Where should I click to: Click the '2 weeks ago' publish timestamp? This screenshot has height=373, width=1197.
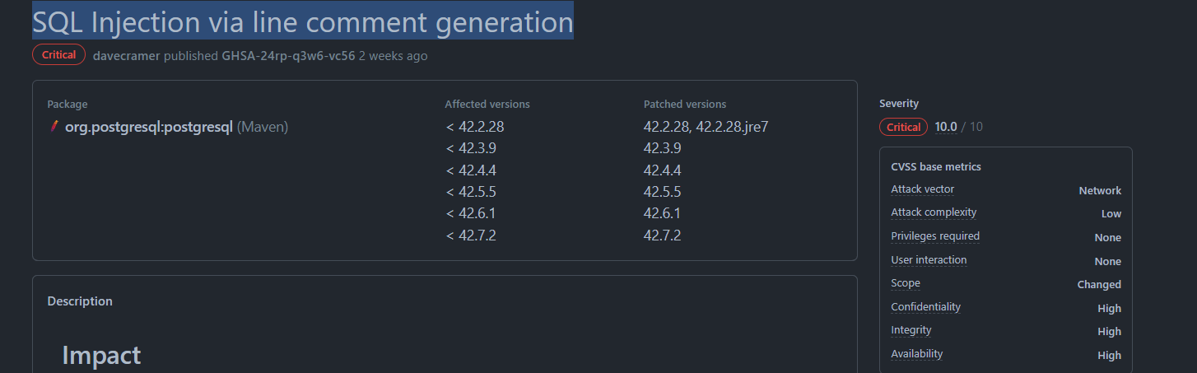[393, 56]
